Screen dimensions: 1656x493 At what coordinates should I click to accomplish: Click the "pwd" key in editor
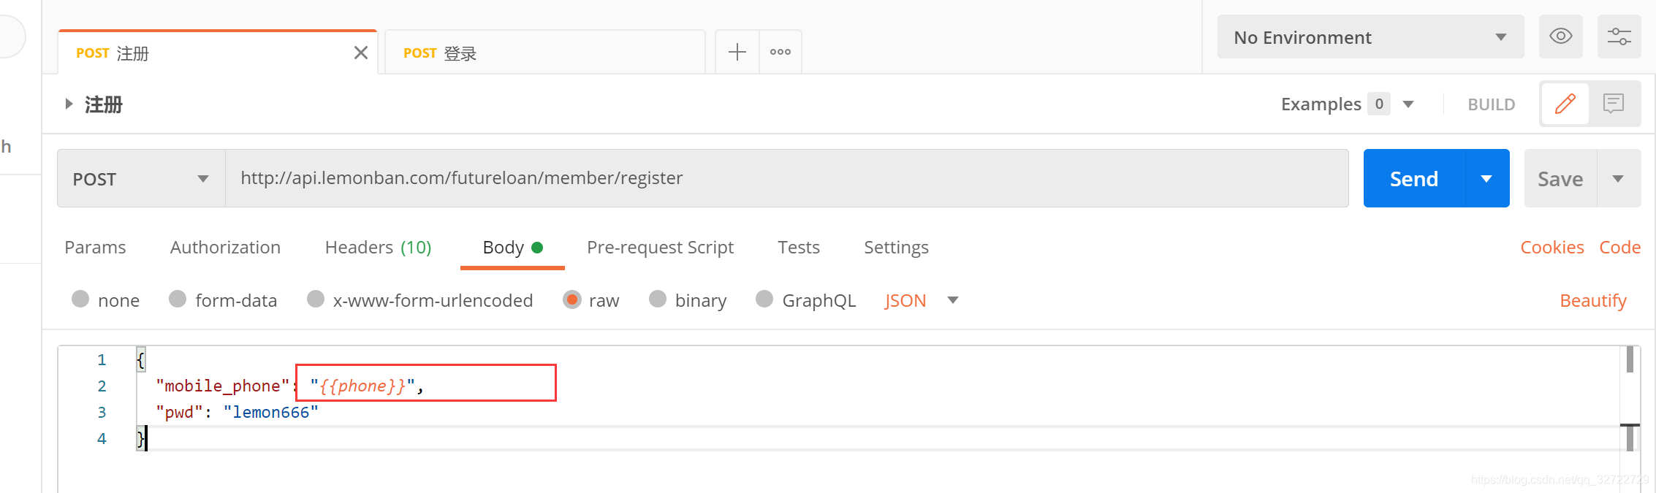[x=179, y=412]
